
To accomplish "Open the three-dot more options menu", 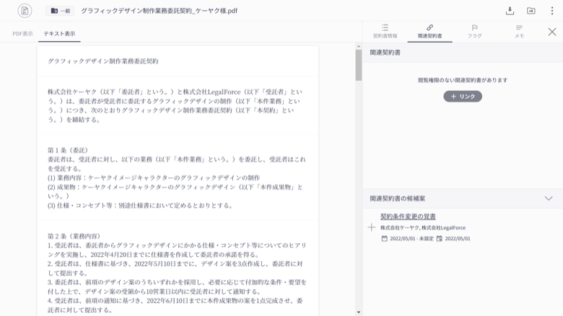I will pos(552,11).
